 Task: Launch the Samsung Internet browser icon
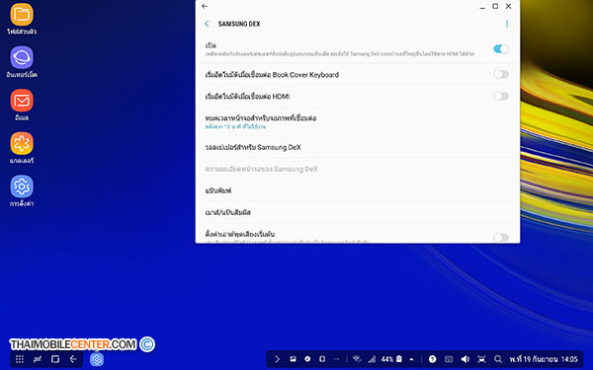(22, 57)
